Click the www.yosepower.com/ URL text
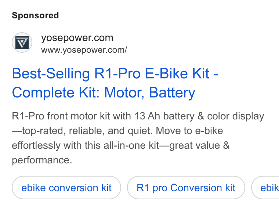 [x=84, y=50]
